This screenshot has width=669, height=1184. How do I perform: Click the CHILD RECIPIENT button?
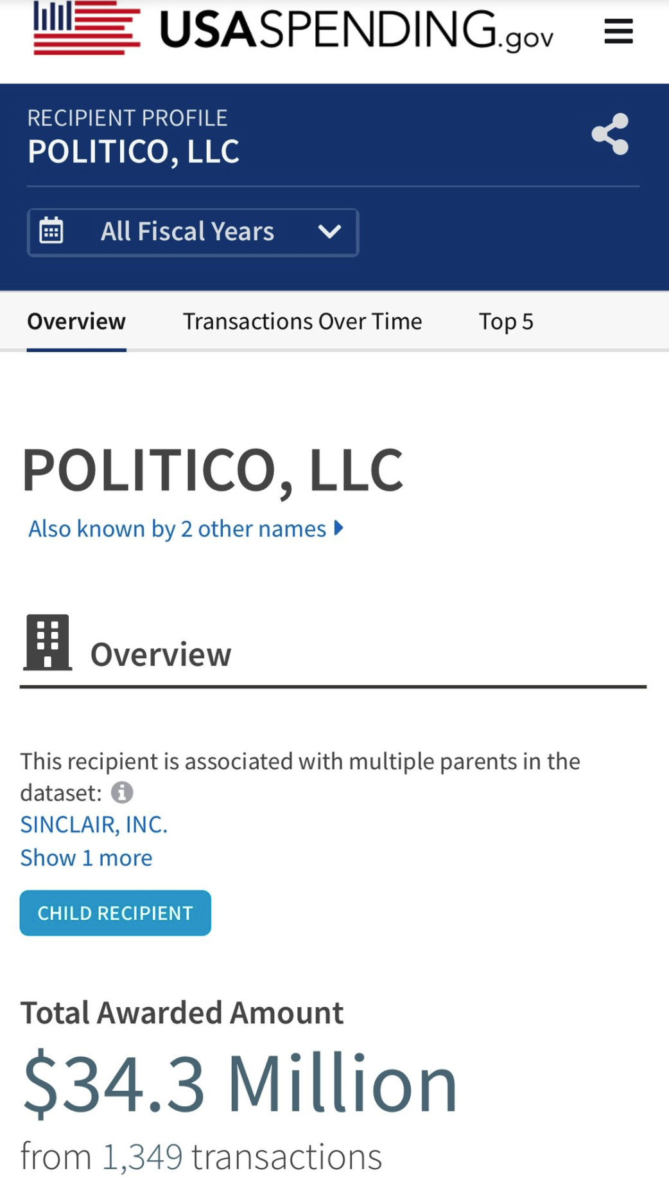116,913
